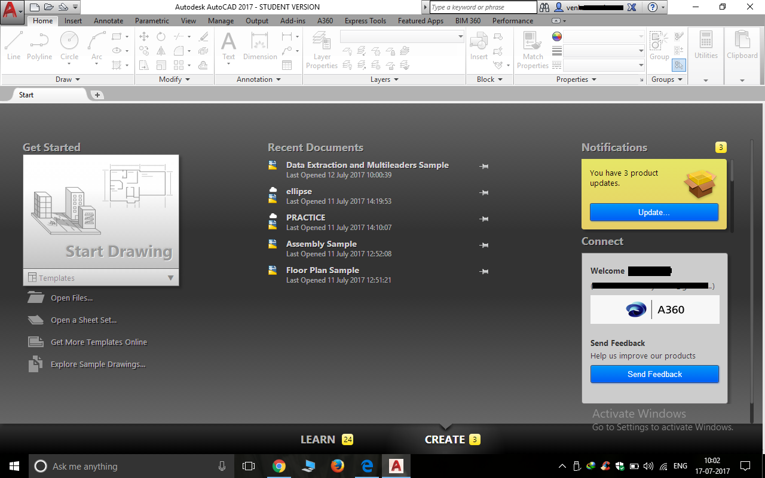Expand the Annotation panel dropdown
This screenshot has width=765, height=478.
coord(258,79)
